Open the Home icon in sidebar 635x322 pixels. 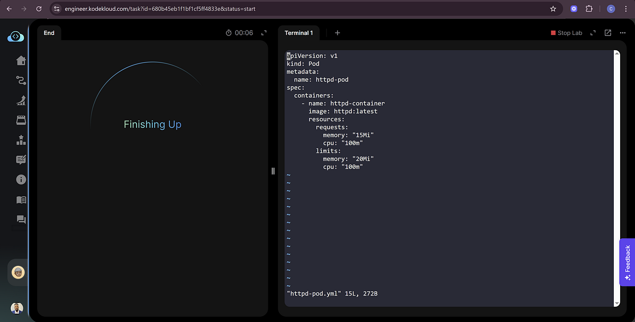pos(21,61)
